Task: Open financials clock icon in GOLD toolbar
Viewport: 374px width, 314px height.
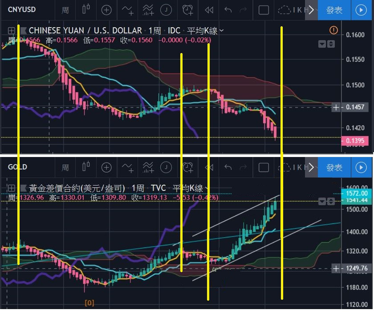Action: 166,168
